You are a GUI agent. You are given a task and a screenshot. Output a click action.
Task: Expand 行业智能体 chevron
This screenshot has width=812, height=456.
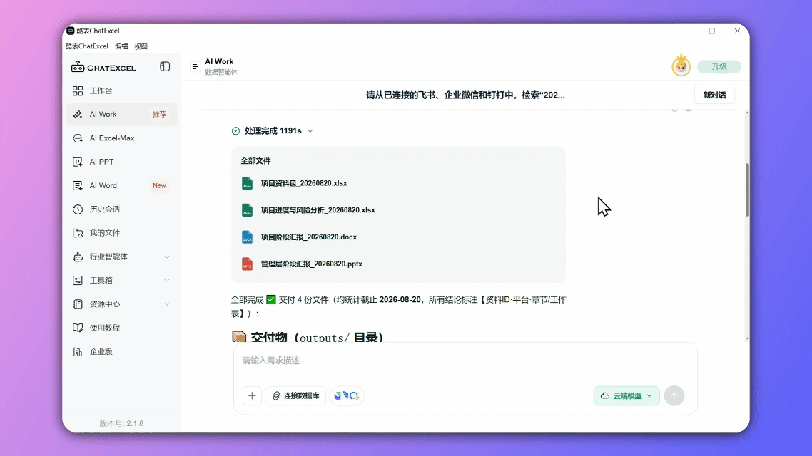167,257
